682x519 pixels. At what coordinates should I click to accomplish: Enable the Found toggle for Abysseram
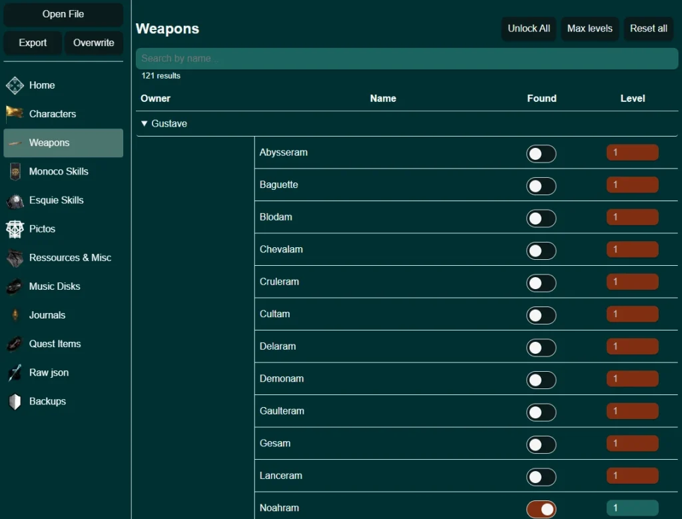point(541,154)
